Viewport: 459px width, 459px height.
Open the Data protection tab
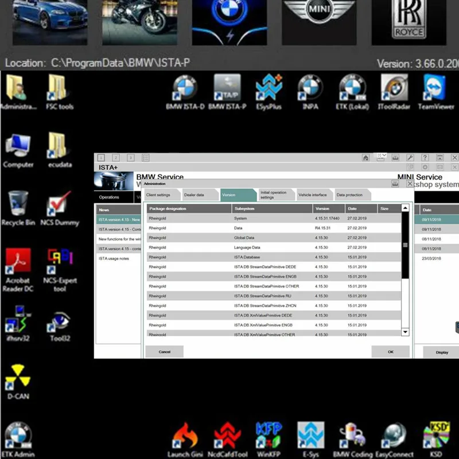pyautogui.click(x=352, y=195)
